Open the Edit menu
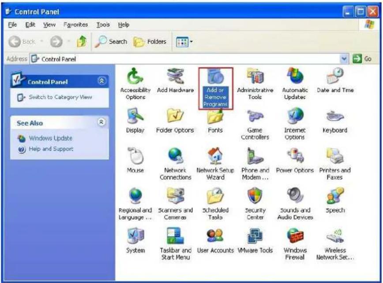 tap(30, 25)
